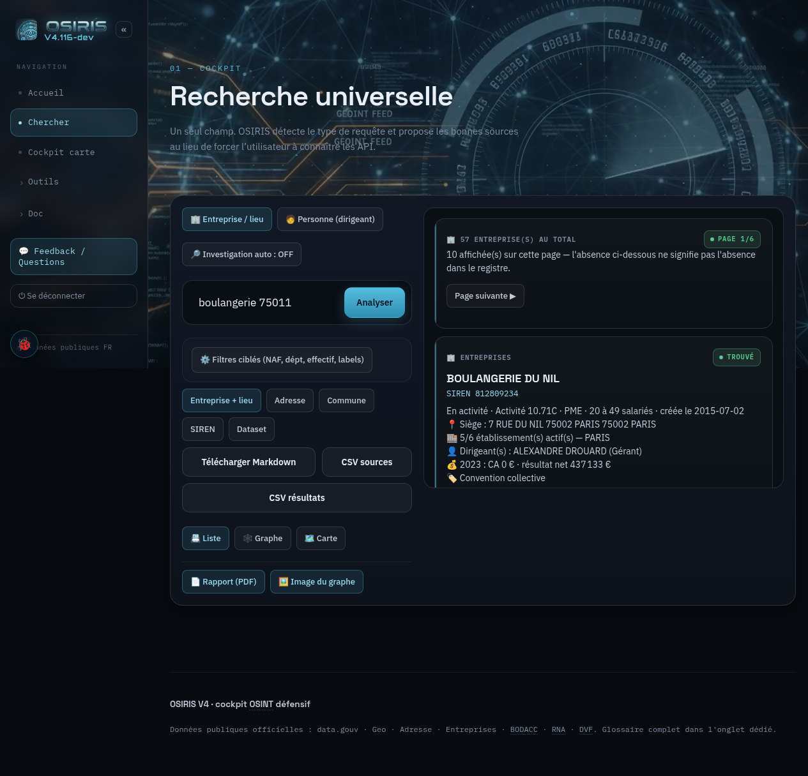Click the V4.116-dev version label
Viewport: 808px width, 776px height.
point(69,38)
